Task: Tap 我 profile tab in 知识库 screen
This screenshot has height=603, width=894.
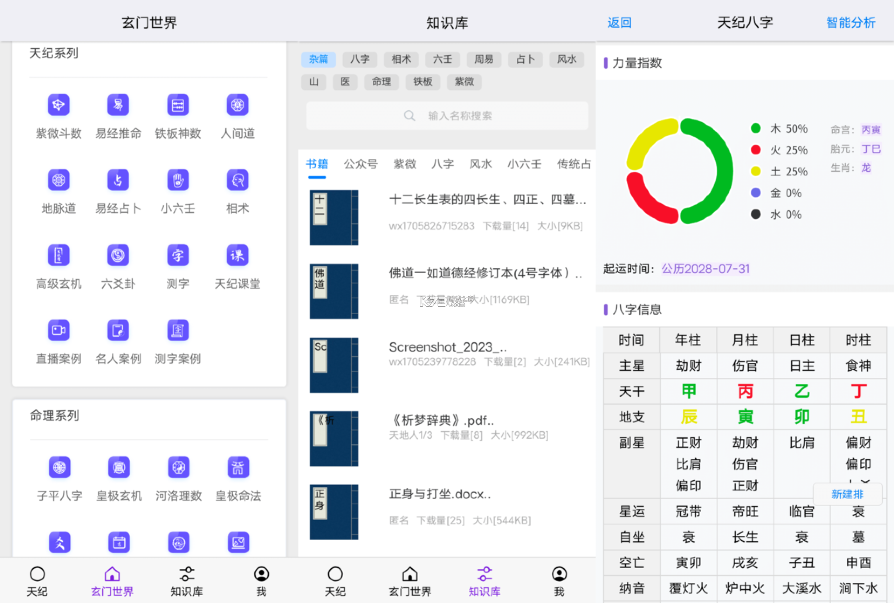Action: (559, 582)
